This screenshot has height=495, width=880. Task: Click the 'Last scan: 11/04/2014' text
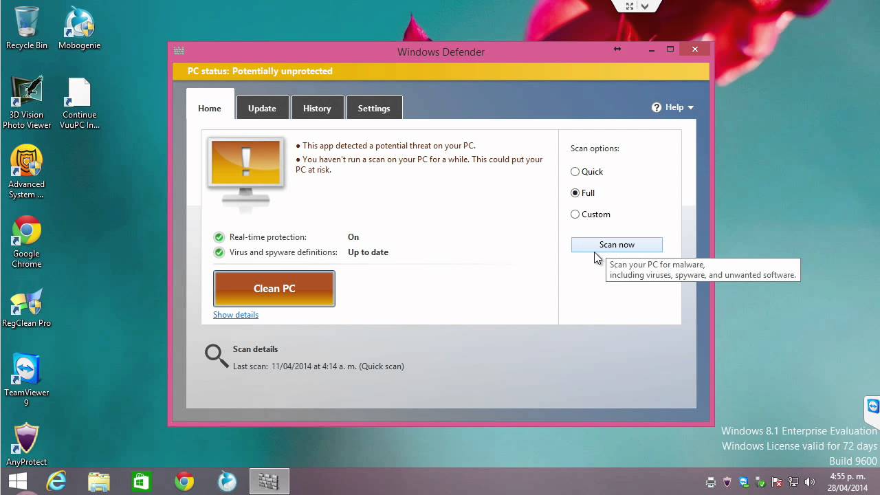318,366
